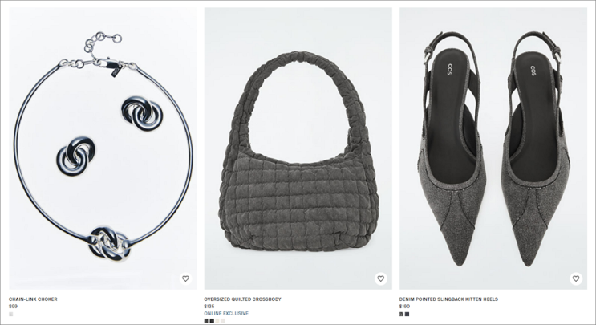596x325 pixels.
Task: Choose the black swatch for crossbody bag
Action: click(212, 321)
